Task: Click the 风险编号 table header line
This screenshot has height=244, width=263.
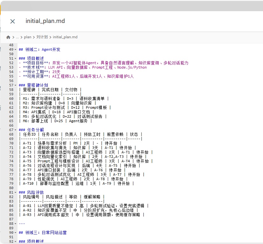Action: pos(62,197)
